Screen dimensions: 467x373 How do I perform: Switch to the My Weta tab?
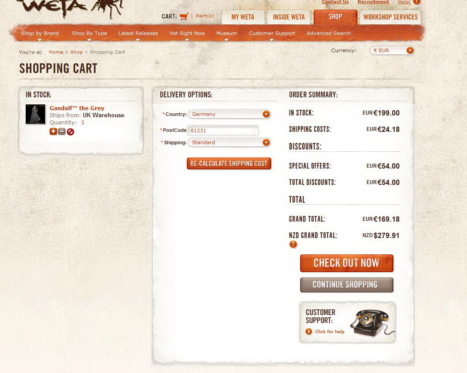pos(243,17)
